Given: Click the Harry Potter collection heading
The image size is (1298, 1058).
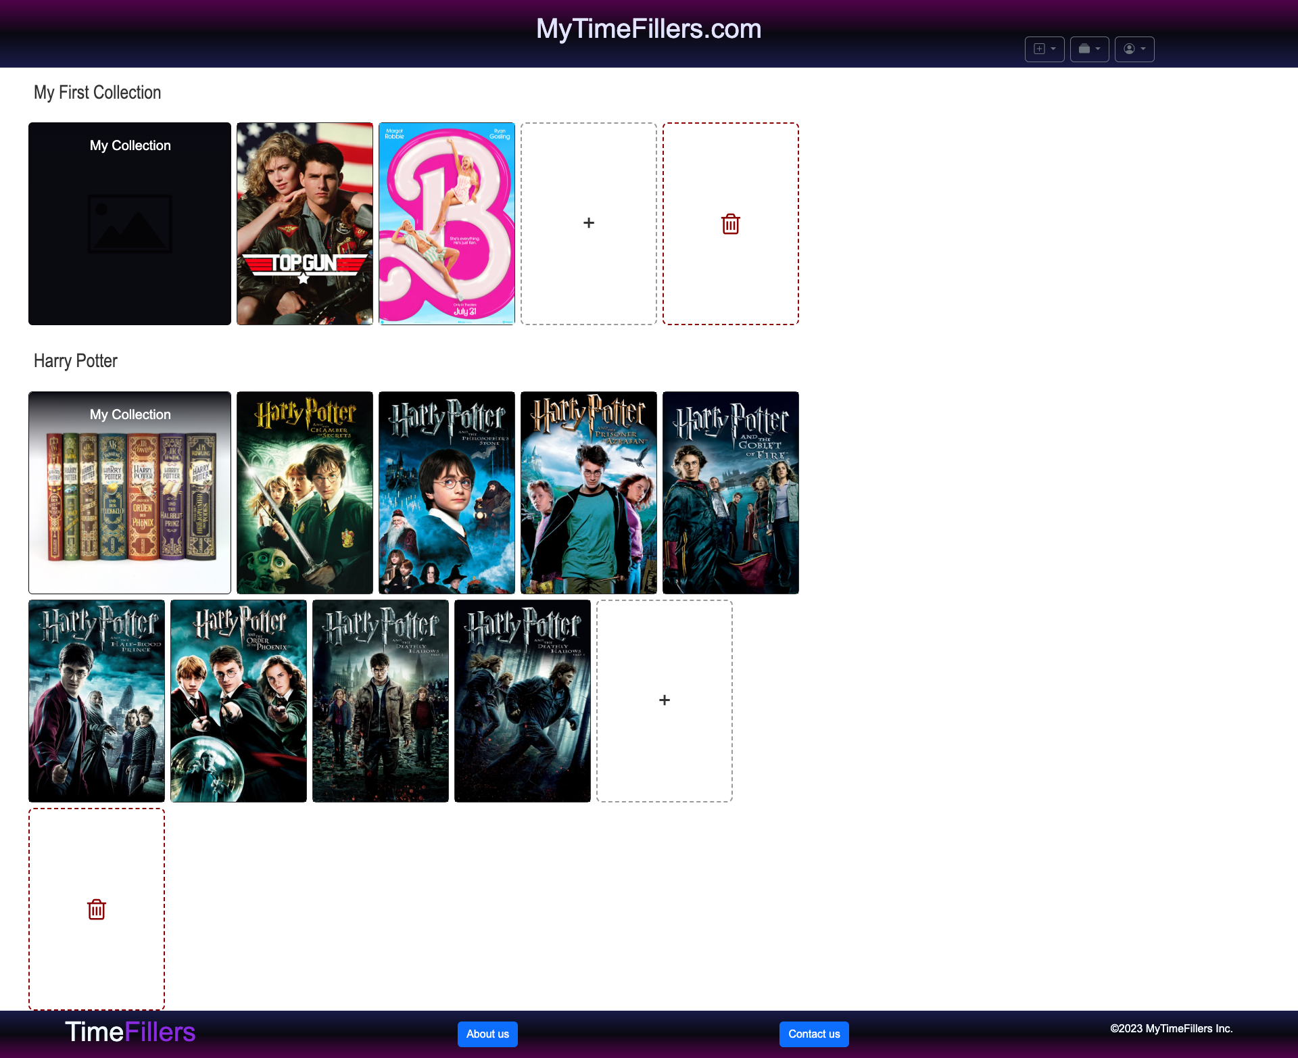Looking at the screenshot, I should coord(76,361).
